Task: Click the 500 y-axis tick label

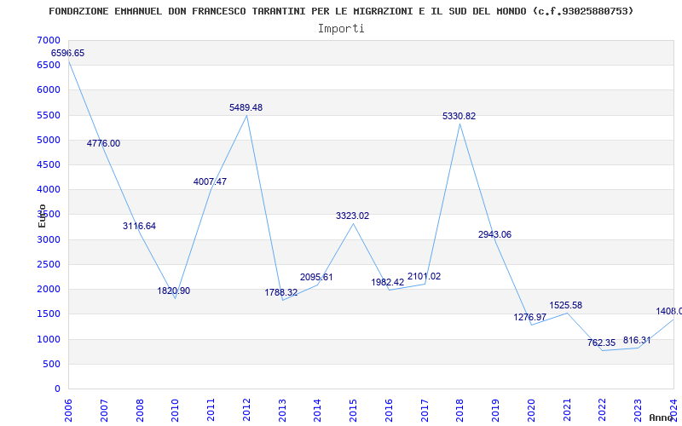Action: (54, 364)
